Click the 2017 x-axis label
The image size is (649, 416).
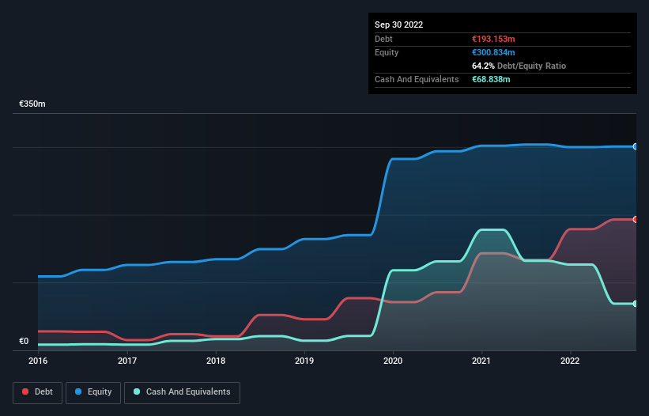pos(127,361)
